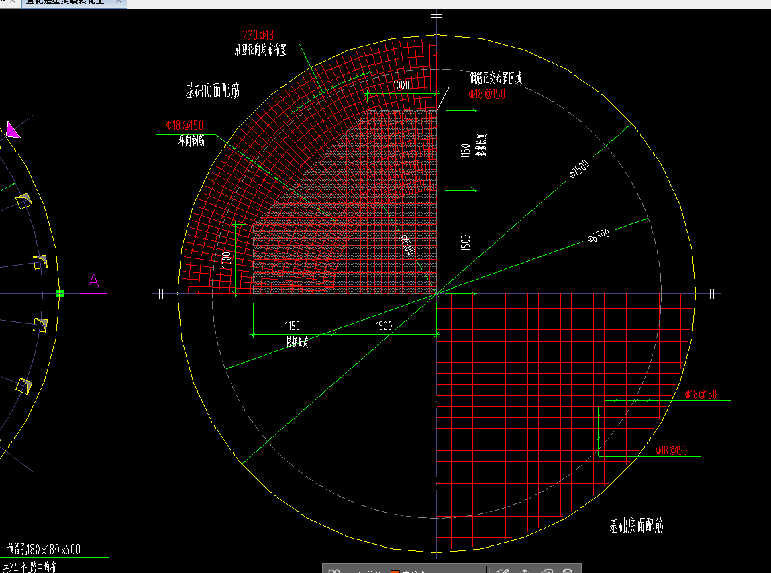The height and width of the screenshot is (573, 771).
Task: Close the active drawing tab
Action: click(x=119, y=3)
